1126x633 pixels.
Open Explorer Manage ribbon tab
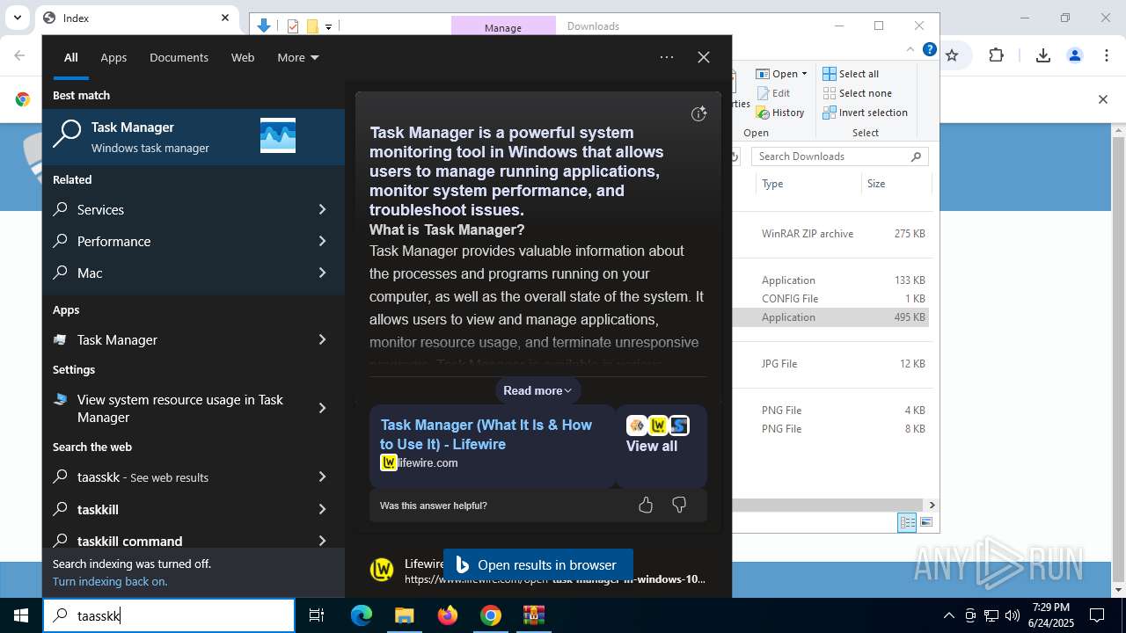(x=503, y=27)
